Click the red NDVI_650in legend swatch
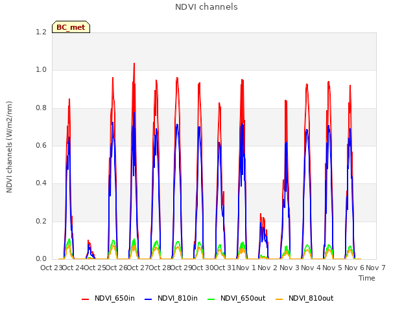Screen dimensions: 415x311 pos(85,299)
